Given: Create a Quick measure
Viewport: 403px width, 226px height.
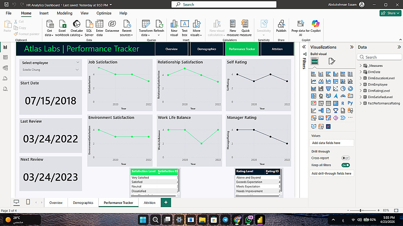Looking at the screenshot, I should 245,28.
